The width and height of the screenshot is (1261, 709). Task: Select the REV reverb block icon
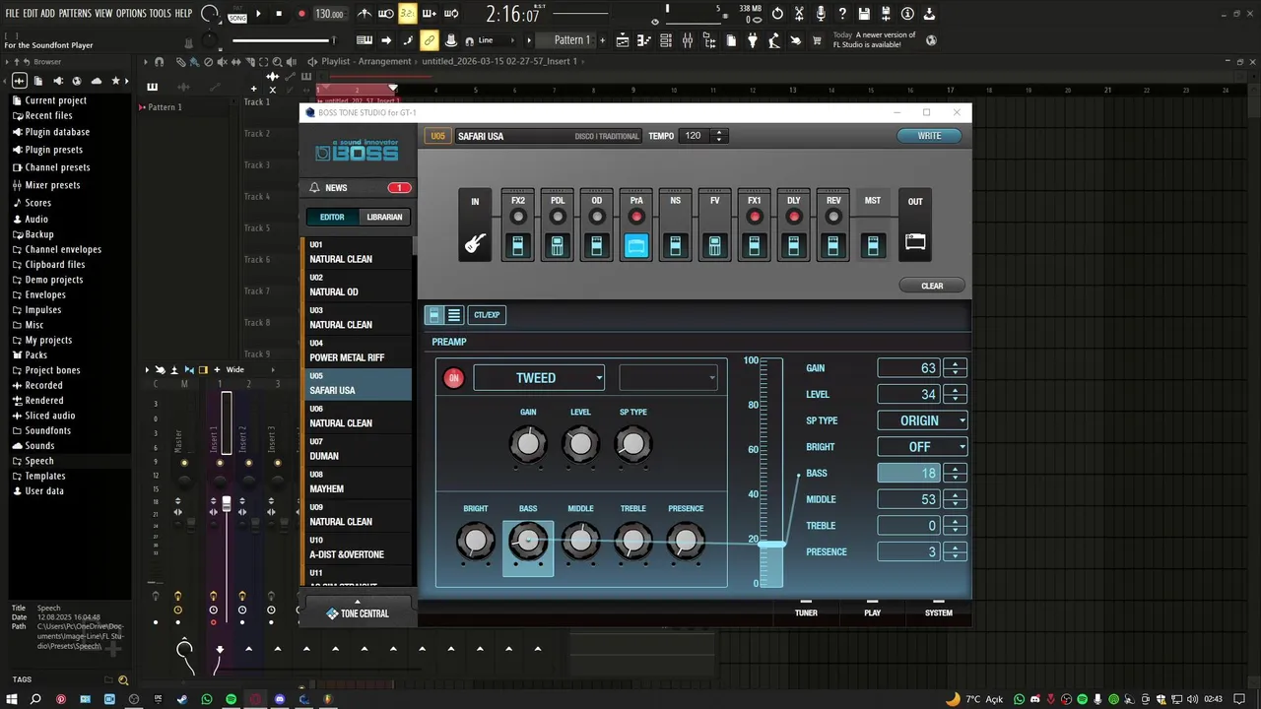coord(833,245)
